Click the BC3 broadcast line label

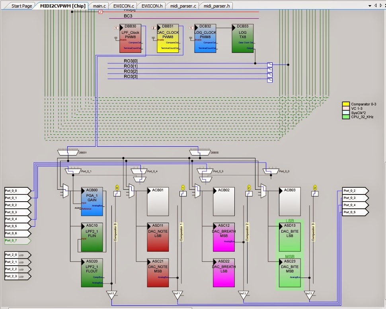pyautogui.click(x=128, y=16)
